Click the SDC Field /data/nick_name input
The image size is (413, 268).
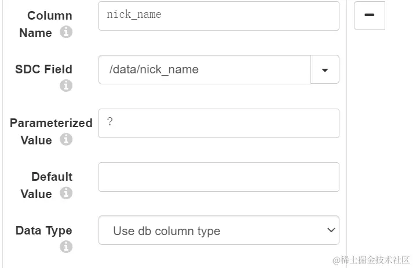[204, 70]
